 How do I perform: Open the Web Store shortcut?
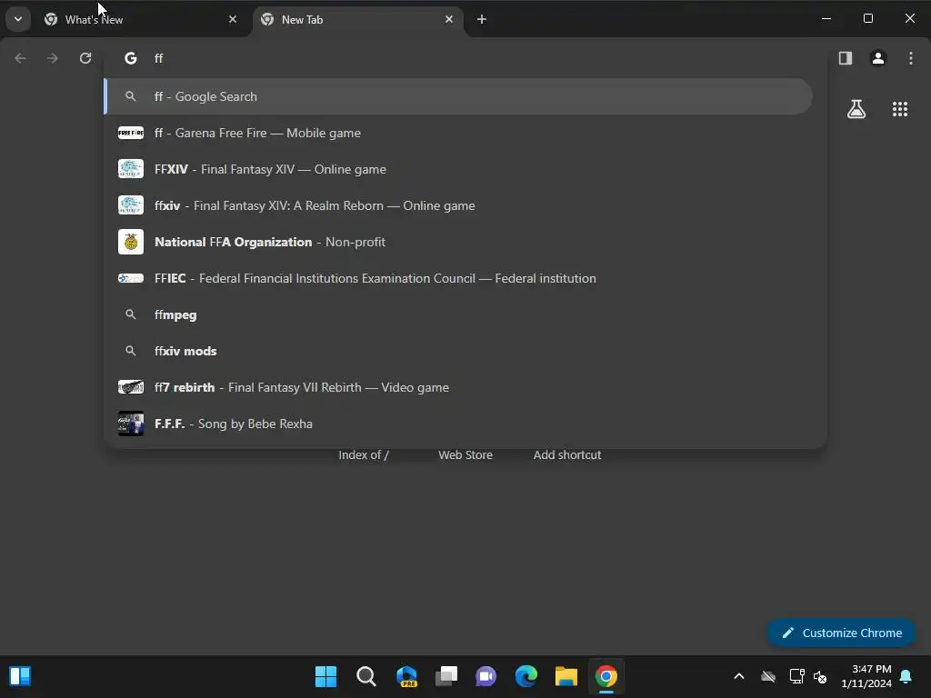[465, 454]
